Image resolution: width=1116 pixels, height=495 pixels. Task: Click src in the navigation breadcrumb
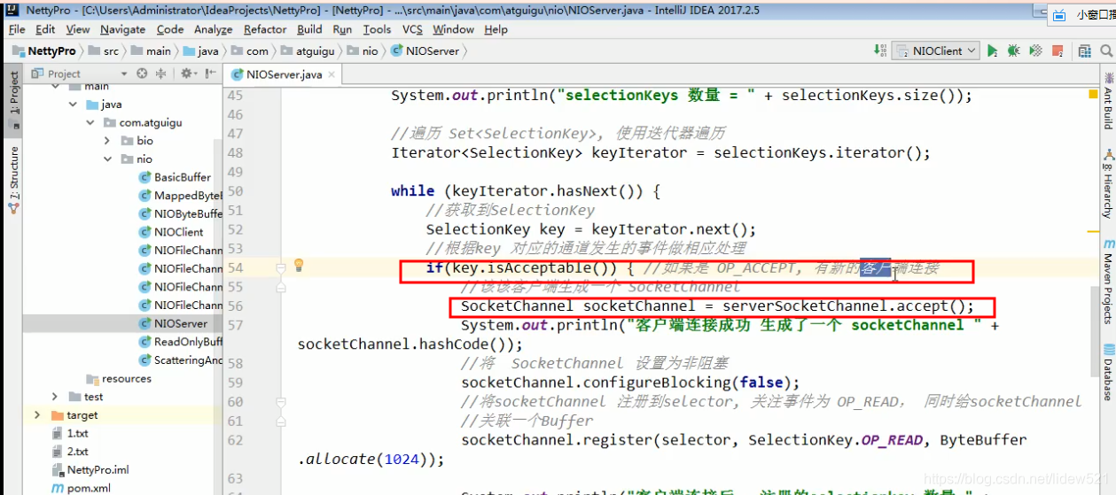click(103, 50)
